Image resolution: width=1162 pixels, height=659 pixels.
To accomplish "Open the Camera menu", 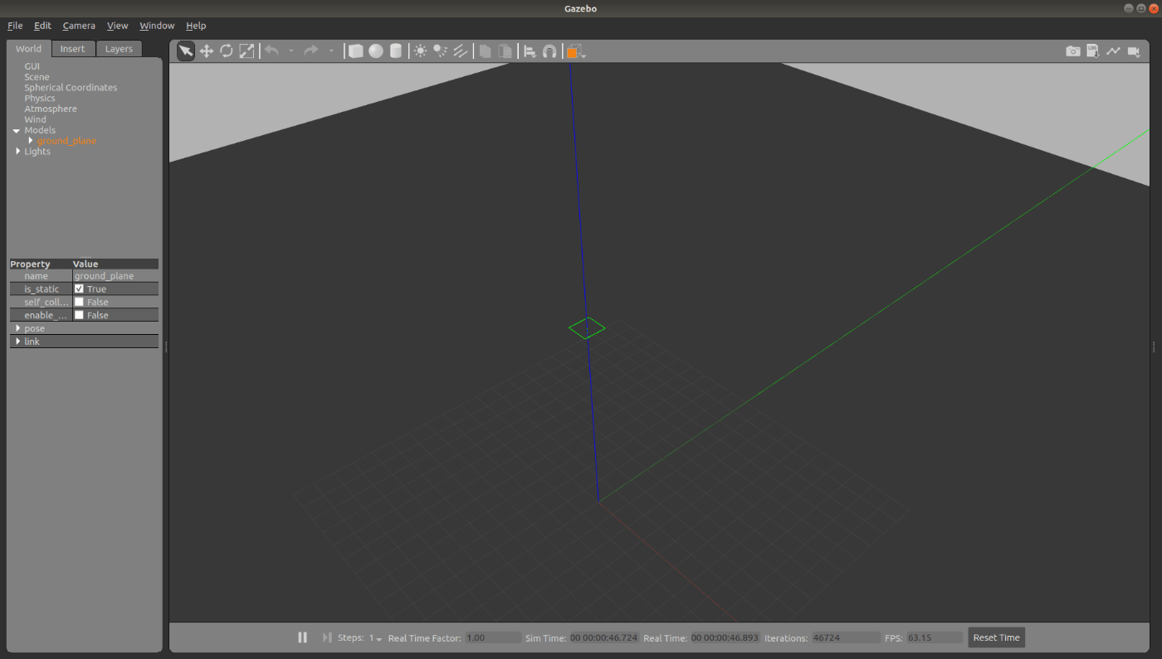I will tap(79, 26).
